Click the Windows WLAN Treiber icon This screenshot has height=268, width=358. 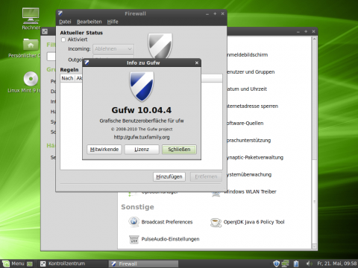coord(216,193)
